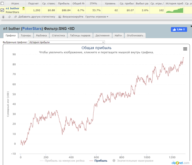
Task: Click the Общая прибыль chart title
Action: [97, 48]
